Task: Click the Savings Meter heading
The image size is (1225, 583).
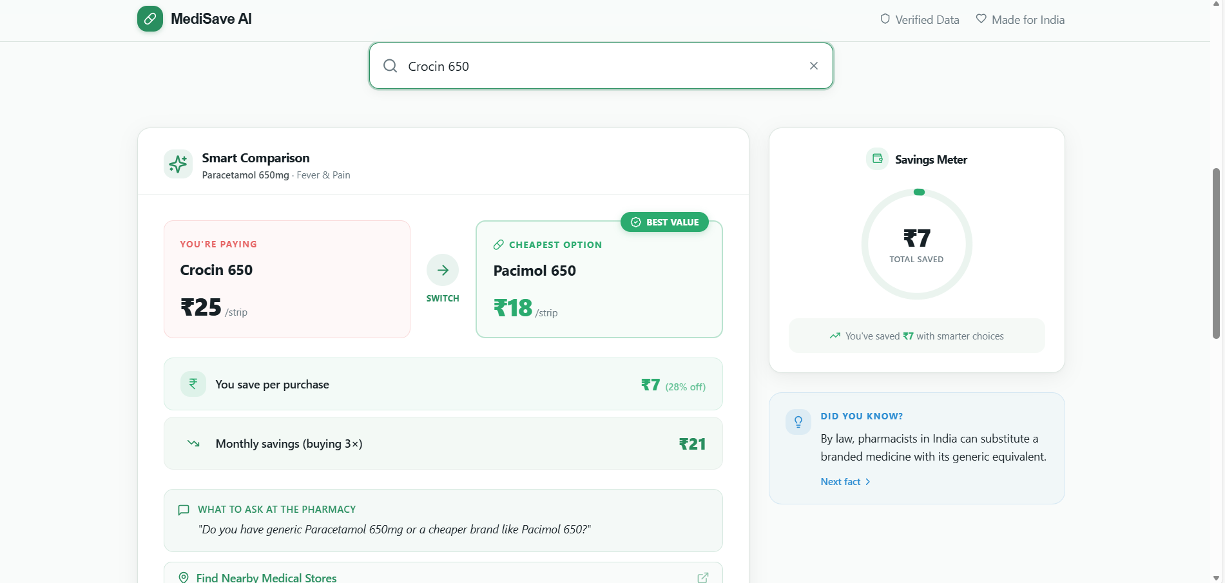Action: (x=931, y=160)
